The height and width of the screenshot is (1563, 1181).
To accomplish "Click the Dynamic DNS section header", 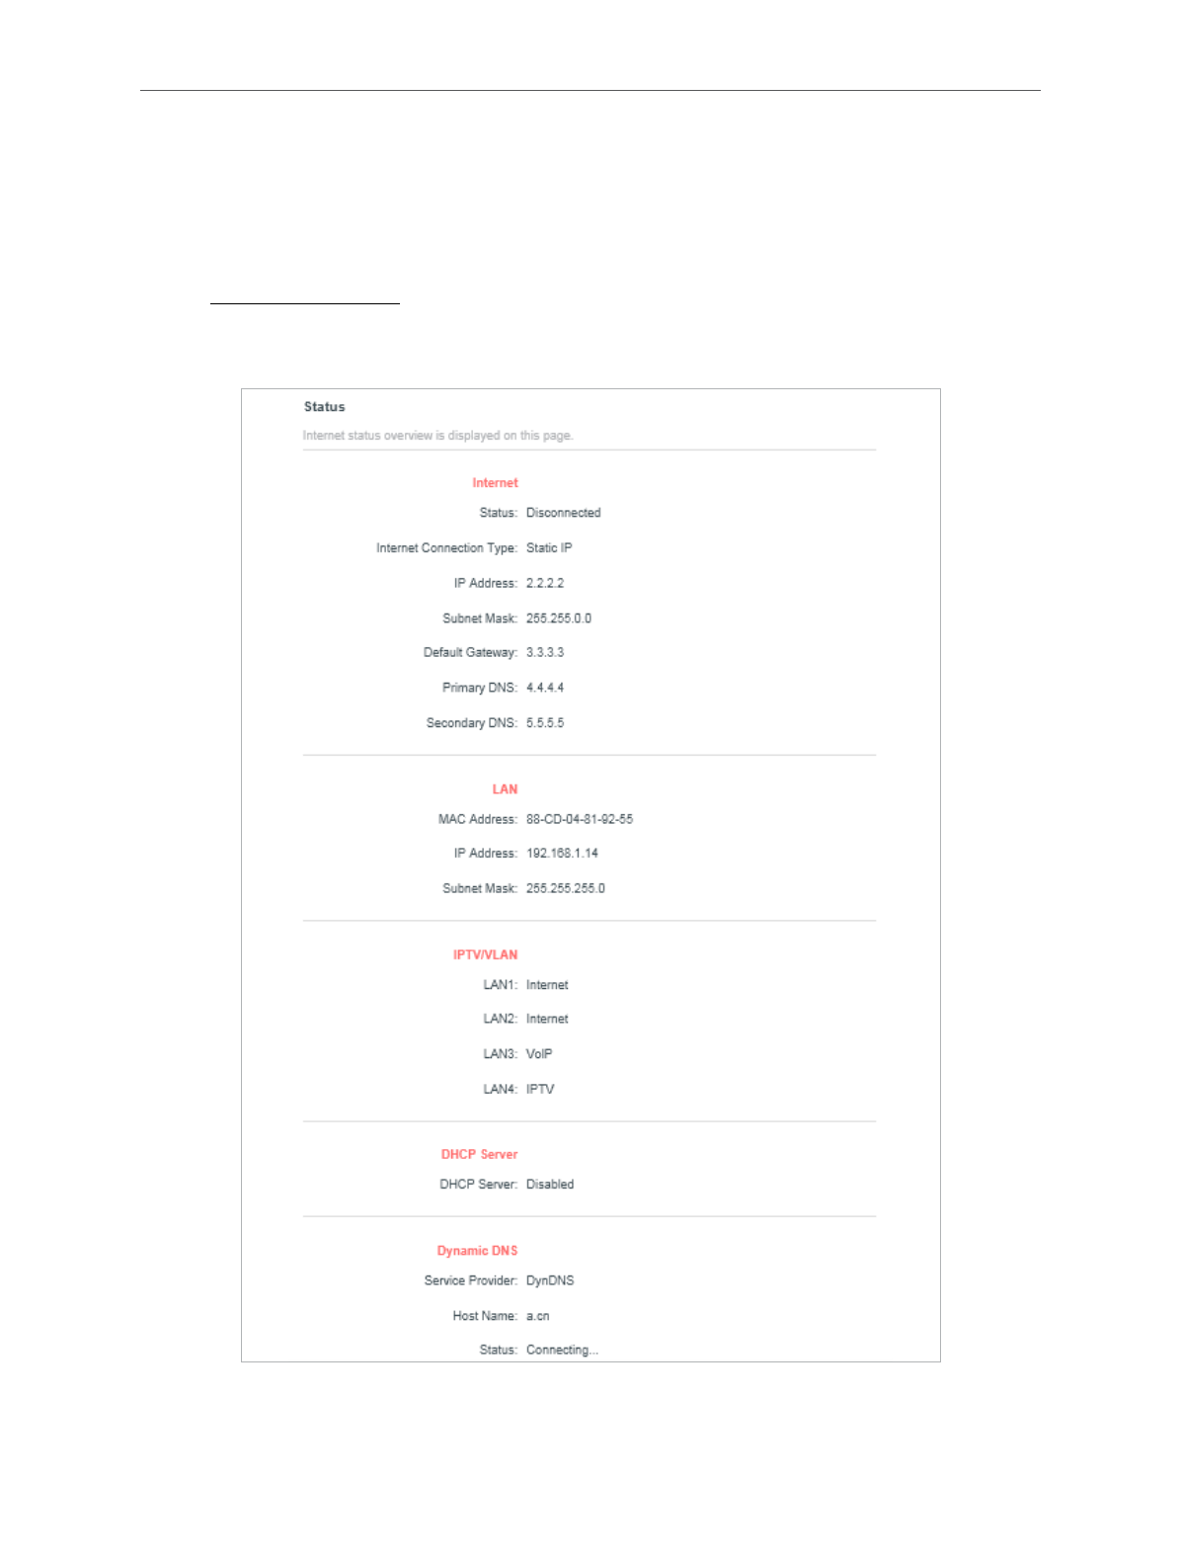I will tap(477, 1251).
